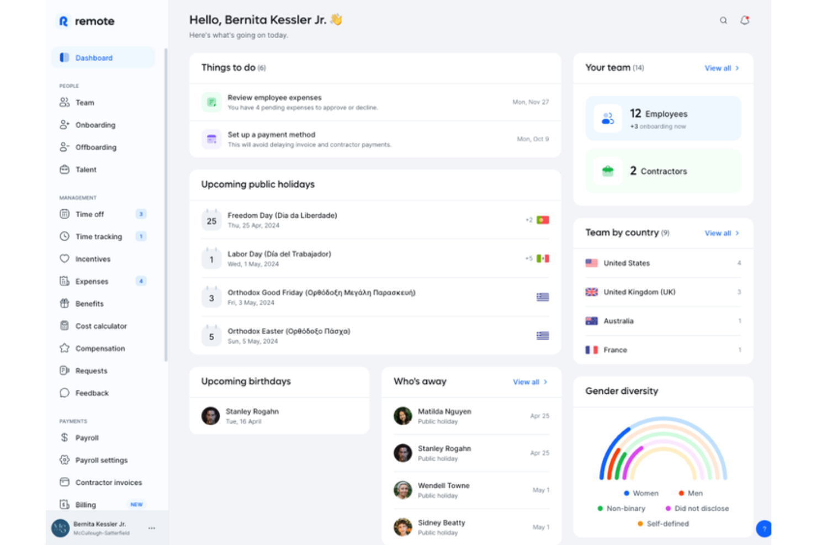This screenshot has width=817, height=545.
Task: Open the help question mark bubble
Action: (x=764, y=528)
